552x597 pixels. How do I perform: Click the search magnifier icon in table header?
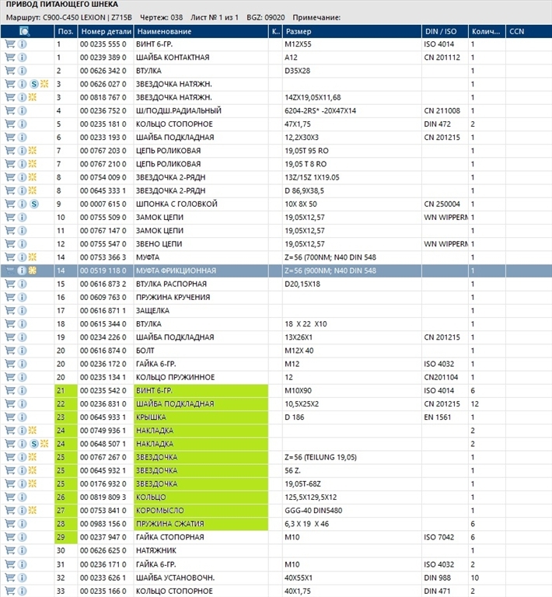click(24, 31)
